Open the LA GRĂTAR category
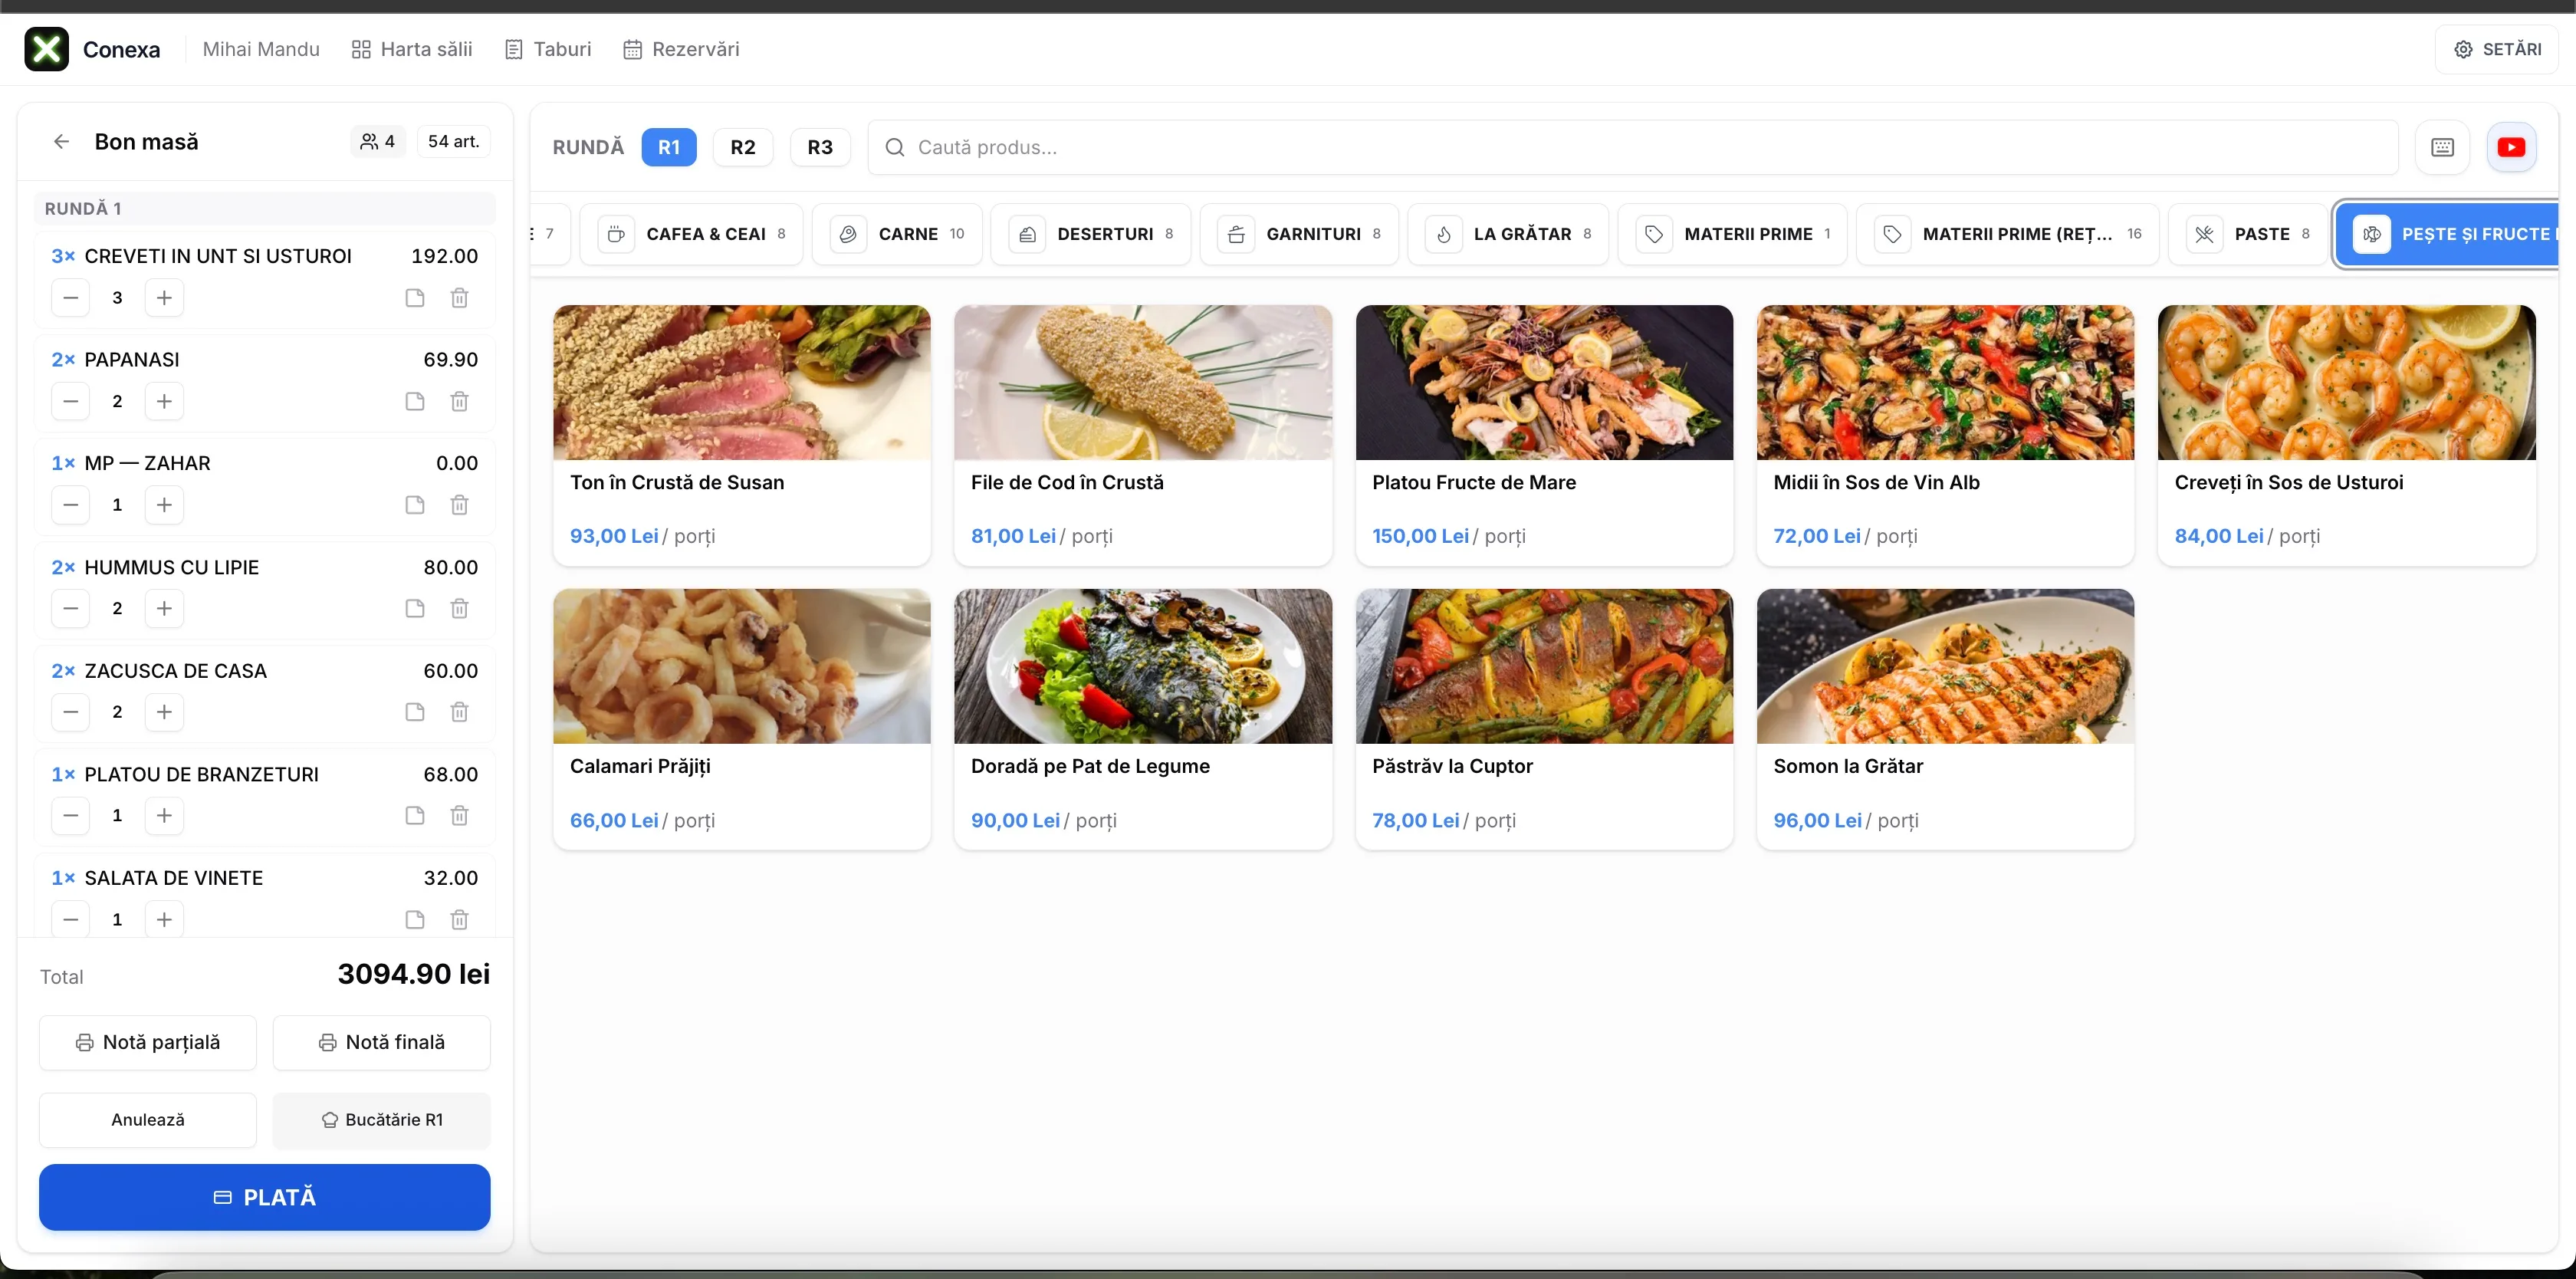This screenshot has height=1279, width=2576. 1508,234
